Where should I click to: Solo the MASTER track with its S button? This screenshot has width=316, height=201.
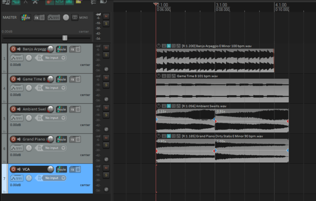click(106, 23)
